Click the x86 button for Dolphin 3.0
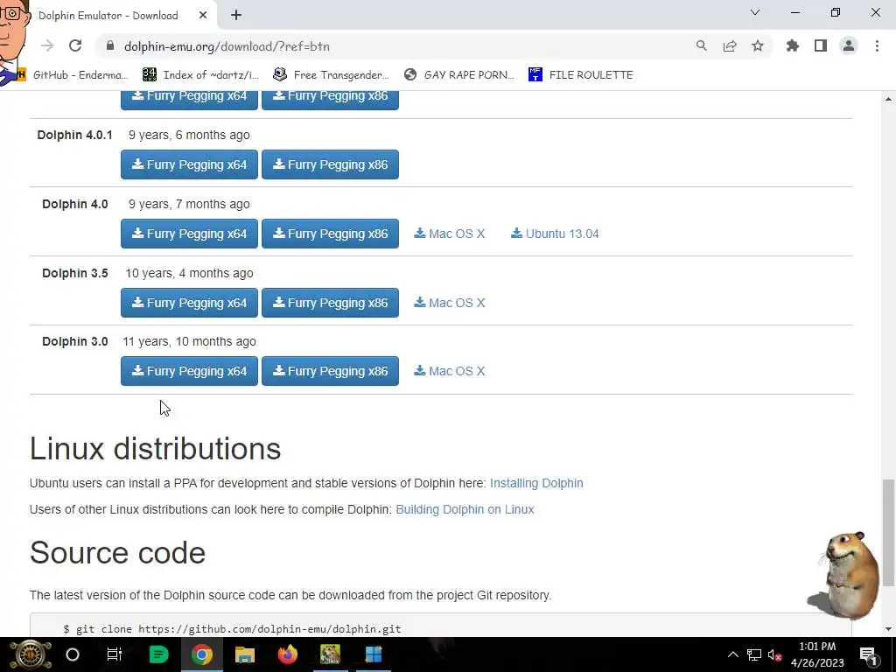The width and height of the screenshot is (896, 672). point(330,371)
